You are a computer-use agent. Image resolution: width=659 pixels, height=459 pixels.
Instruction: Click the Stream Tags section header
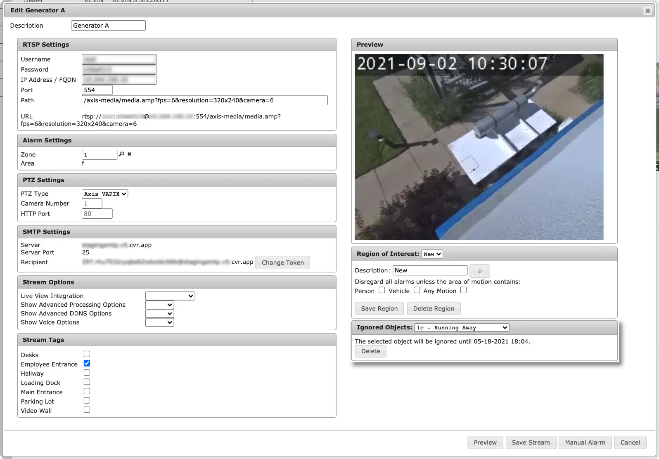tap(177, 340)
